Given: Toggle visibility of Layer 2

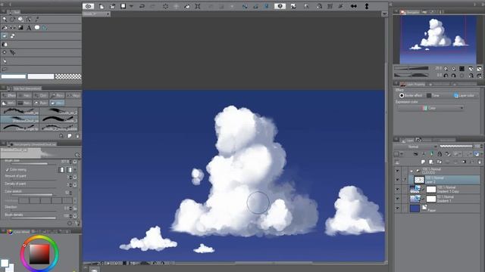Looking at the screenshot, I should (x=397, y=180).
